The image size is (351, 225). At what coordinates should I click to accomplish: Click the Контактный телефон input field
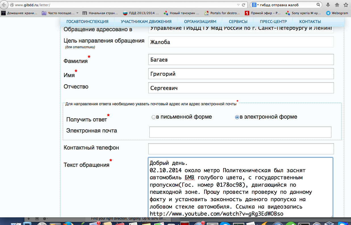(241, 149)
